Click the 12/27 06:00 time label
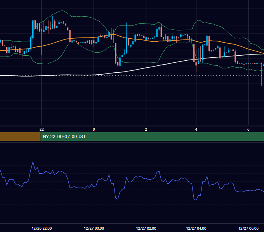 (x=248, y=228)
